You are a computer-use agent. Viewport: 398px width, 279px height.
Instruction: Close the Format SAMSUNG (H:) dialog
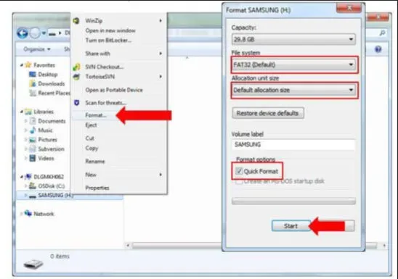[349, 8]
